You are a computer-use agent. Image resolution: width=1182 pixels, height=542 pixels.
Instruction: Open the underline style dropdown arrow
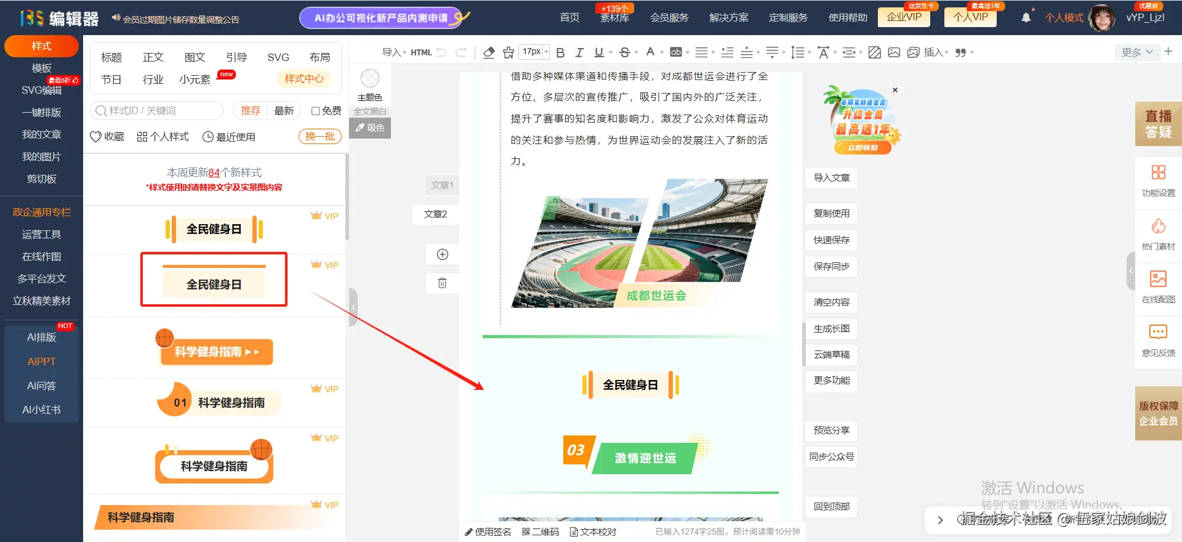pyautogui.click(x=610, y=52)
